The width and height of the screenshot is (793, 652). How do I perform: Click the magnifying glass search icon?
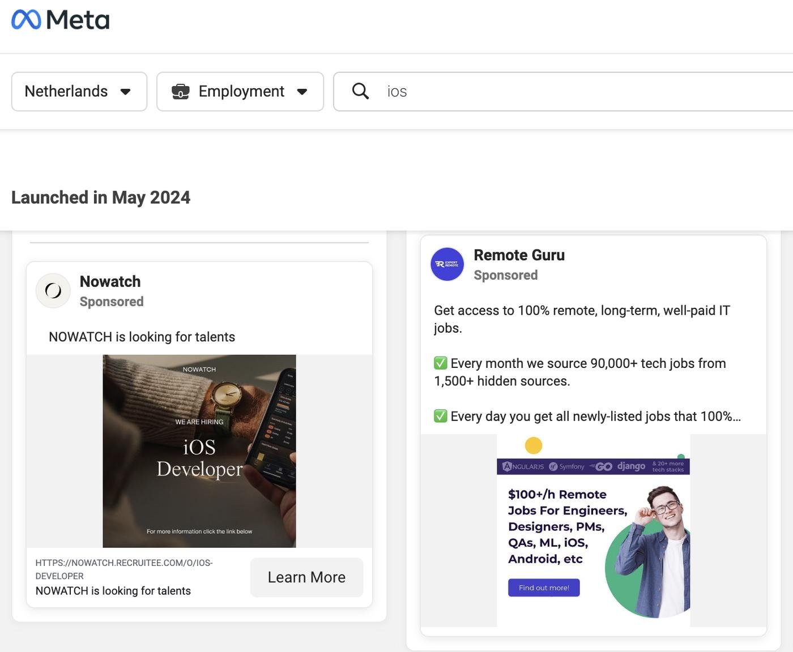pyautogui.click(x=360, y=91)
